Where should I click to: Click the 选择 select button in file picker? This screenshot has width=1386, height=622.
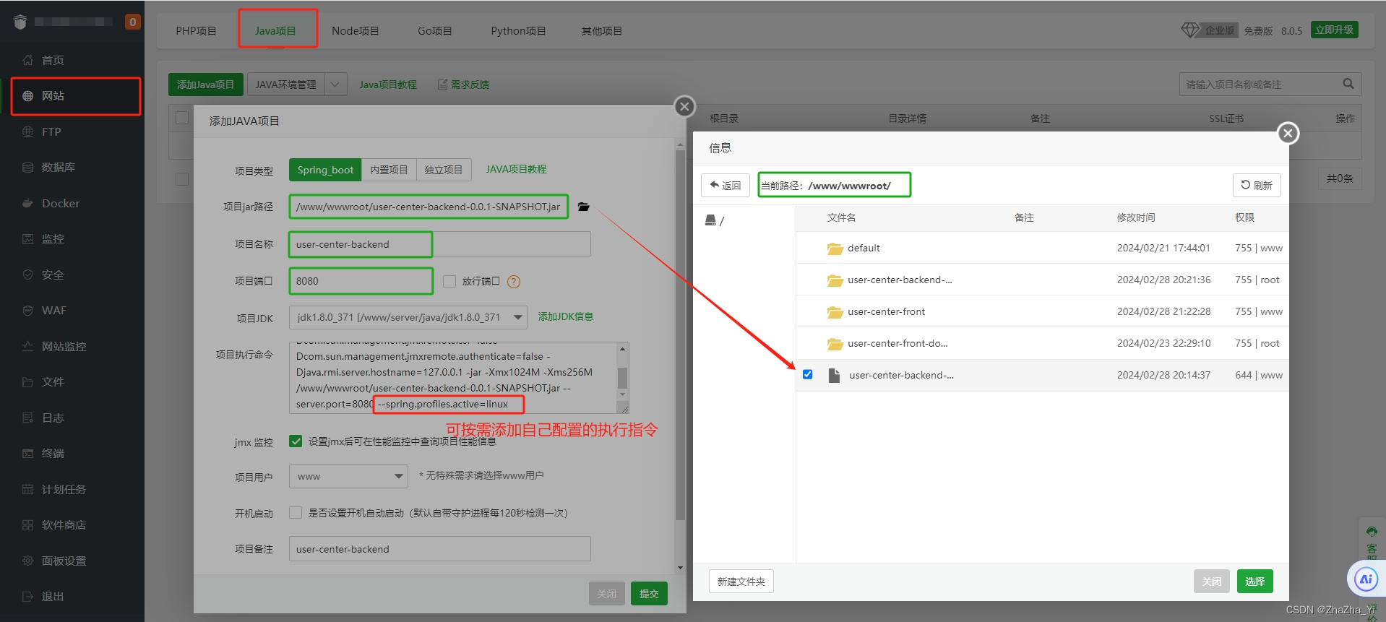click(x=1255, y=581)
